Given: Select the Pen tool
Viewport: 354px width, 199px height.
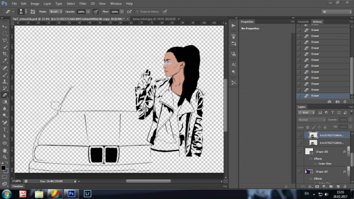Looking at the screenshot, I should click(5, 123).
